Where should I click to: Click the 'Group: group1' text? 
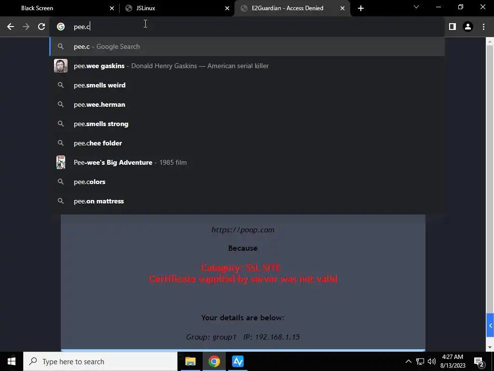211,337
